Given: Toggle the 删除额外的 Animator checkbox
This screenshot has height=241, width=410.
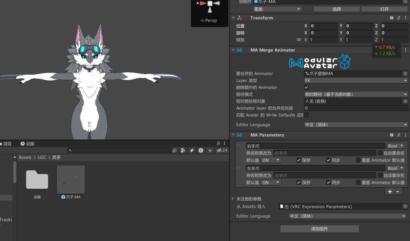Looking at the screenshot, I should [306, 87].
